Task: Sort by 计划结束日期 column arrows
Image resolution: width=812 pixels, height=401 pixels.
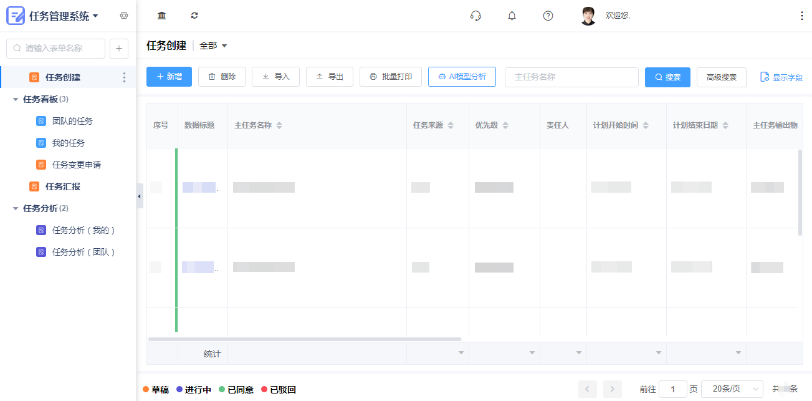Action: coord(725,125)
